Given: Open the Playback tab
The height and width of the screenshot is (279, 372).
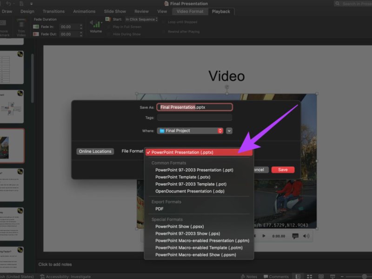Looking at the screenshot, I should tap(221, 11).
